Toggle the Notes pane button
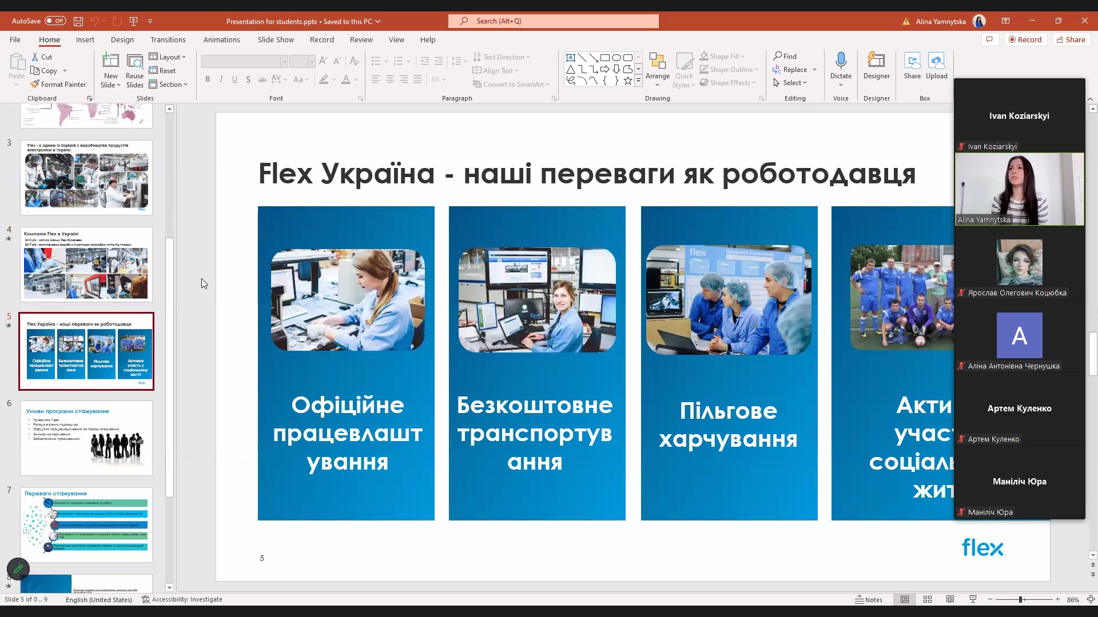The width and height of the screenshot is (1098, 617). pyautogui.click(x=869, y=599)
